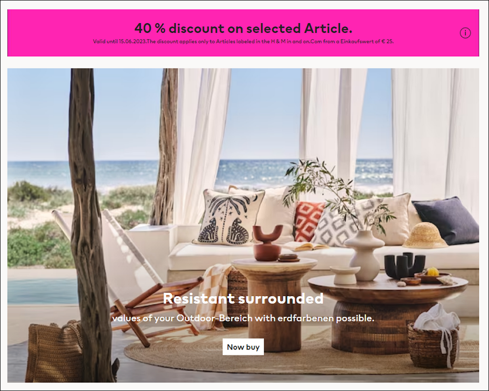Click the straw hat on the sofa
Screen dimensions: 489x391
coord(425,235)
